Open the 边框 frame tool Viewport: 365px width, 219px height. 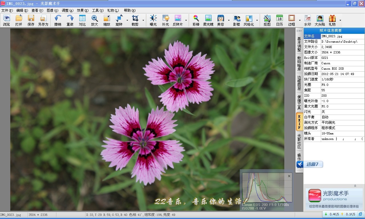click(291, 20)
